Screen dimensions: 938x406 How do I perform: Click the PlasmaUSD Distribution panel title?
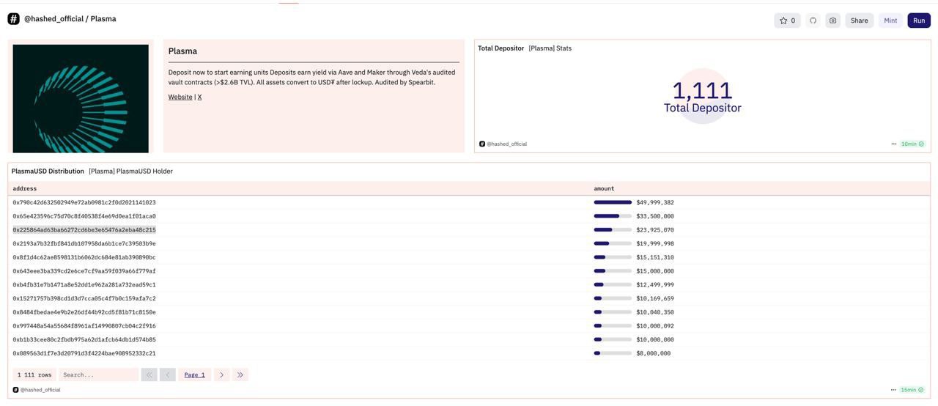click(x=48, y=171)
